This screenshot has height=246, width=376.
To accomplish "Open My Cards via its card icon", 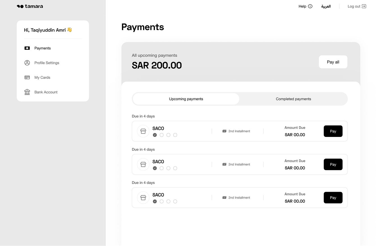I will tap(27, 77).
